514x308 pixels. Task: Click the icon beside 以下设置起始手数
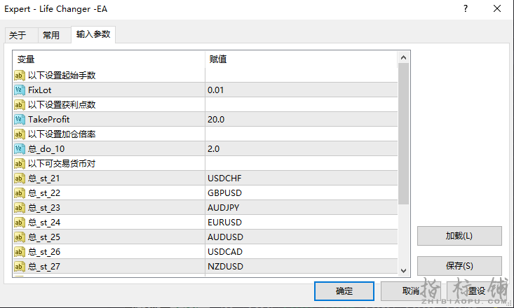click(20, 76)
